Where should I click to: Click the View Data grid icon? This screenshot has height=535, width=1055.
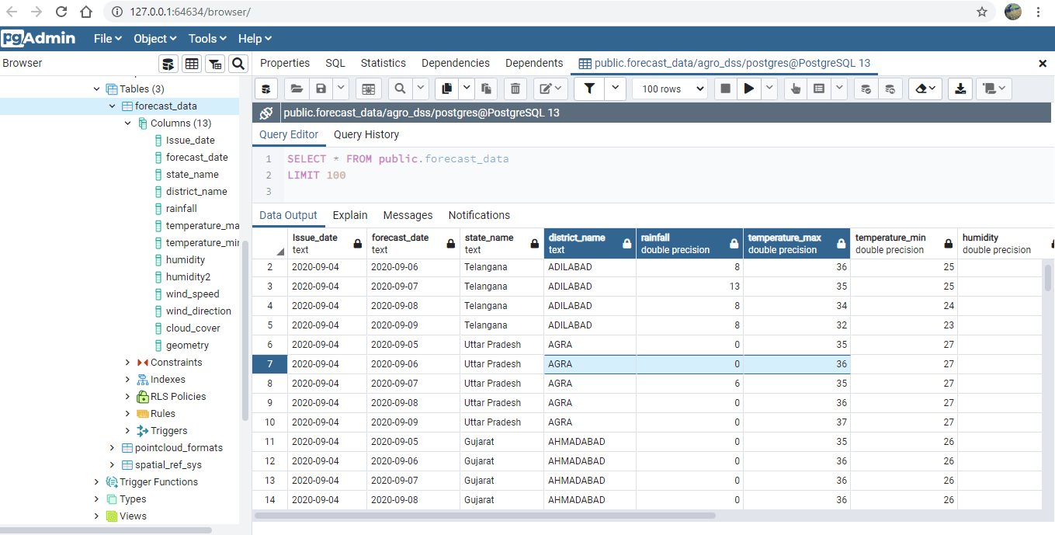pyautogui.click(x=191, y=64)
